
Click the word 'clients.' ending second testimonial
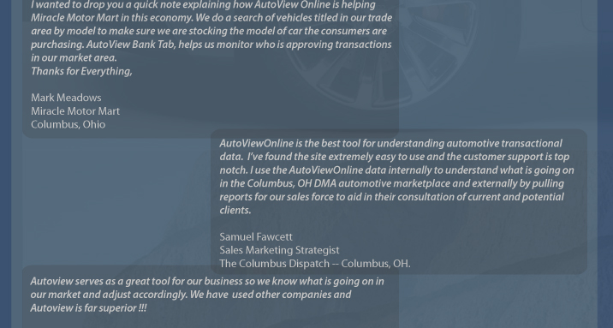(x=235, y=210)
